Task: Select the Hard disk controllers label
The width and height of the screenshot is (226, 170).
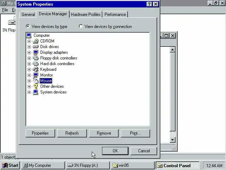Action: coord(57,64)
